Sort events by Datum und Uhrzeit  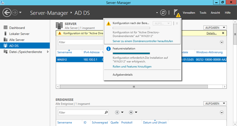(155, 123)
